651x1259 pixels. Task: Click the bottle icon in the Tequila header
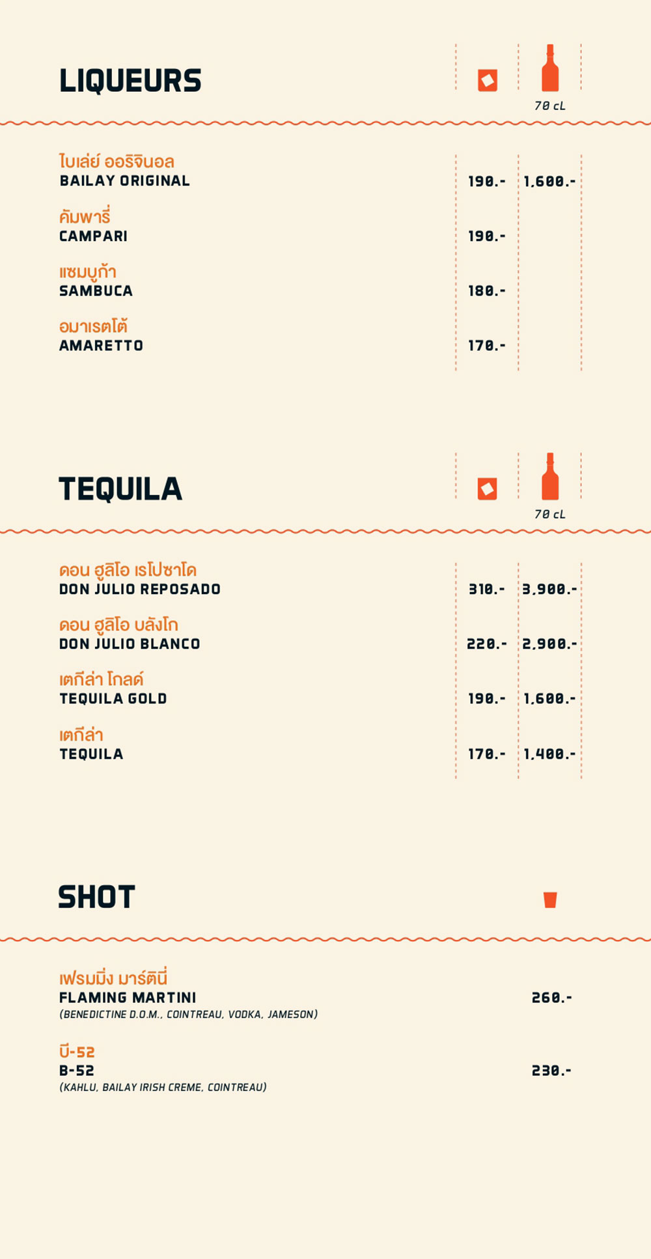(x=550, y=476)
